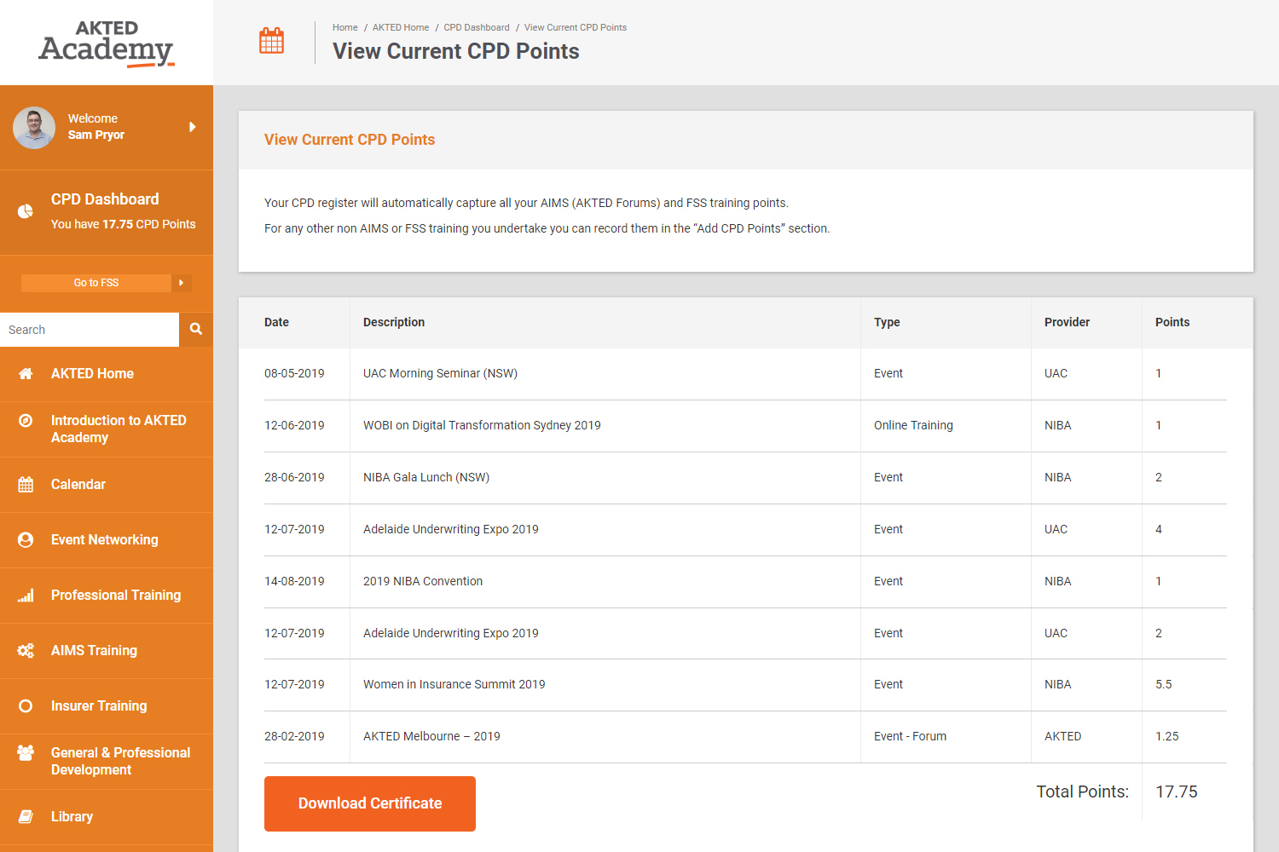Image resolution: width=1279 pixels, height=852 pixels.
Task: Click the AIMS Training gears icon
Action: click(26, 651)
